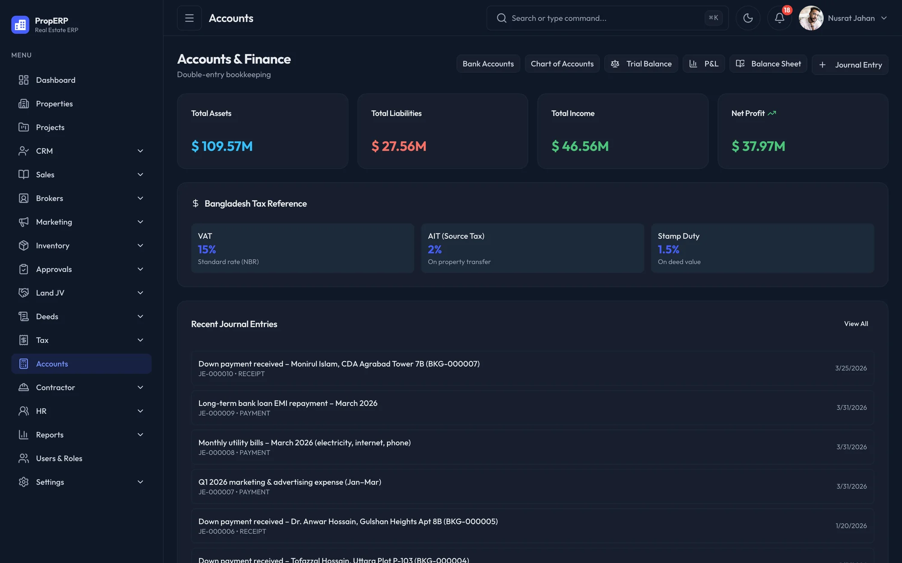
Task: Open Long-term bank loan EMI repayment entry
Action: click(532, 408)
